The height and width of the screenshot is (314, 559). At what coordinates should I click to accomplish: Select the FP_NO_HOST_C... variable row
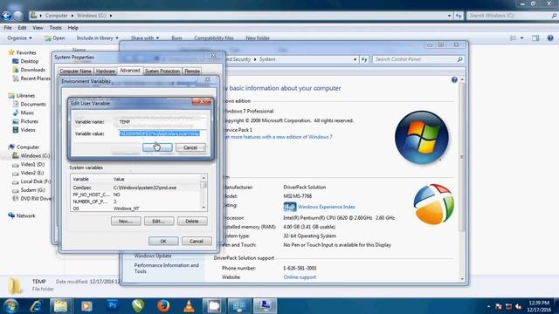pos(136,195)
